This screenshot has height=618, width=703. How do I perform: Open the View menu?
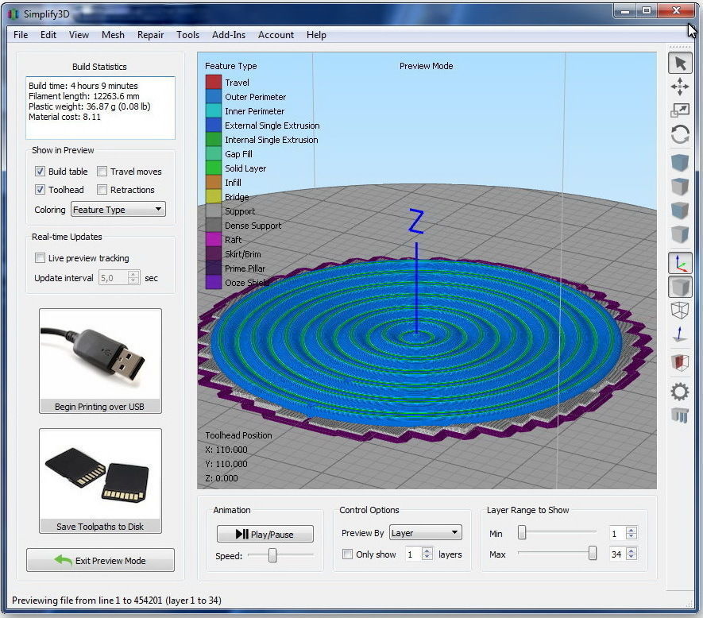point(79,34)
